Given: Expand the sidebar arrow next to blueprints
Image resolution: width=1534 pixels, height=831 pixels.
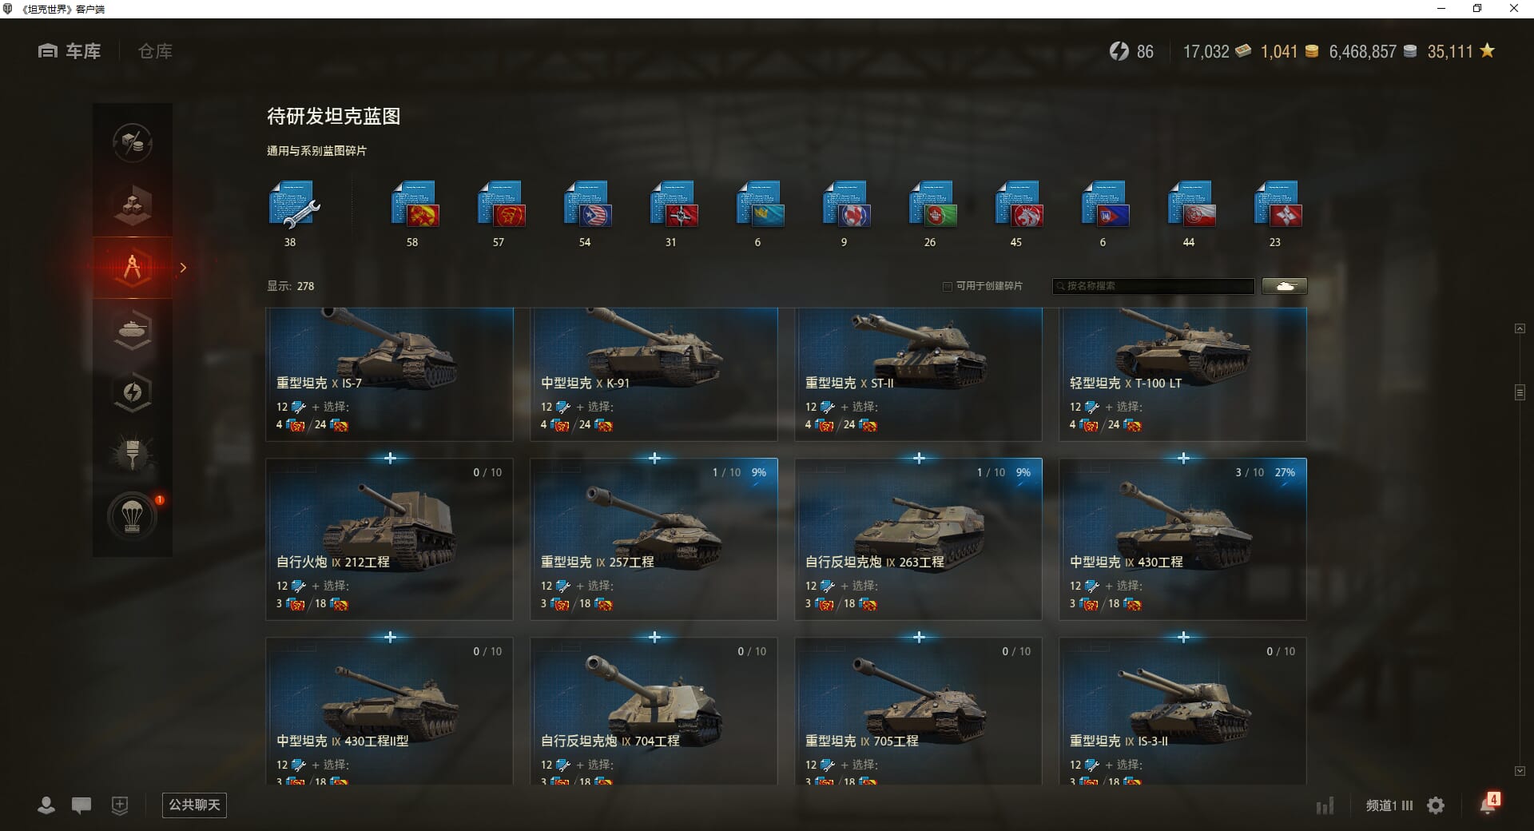Looking at the screenshot, I should click(183, 268).
